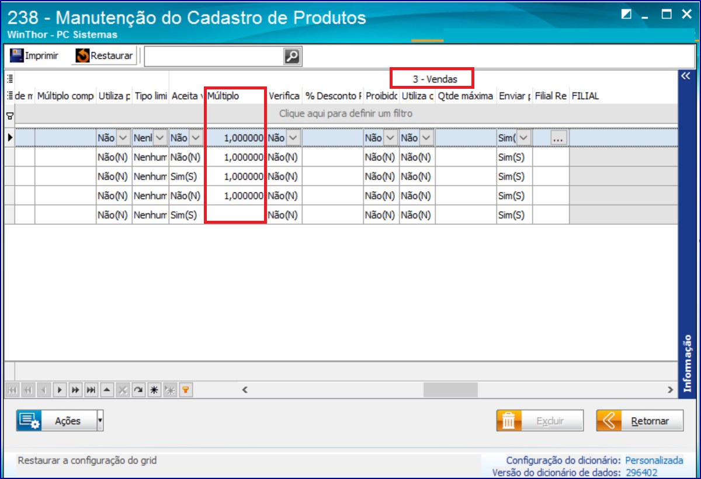Click the empty Múltiplo cell in last row
The image size is (701, 479).
pyautogui.click(x=235, y=215)
